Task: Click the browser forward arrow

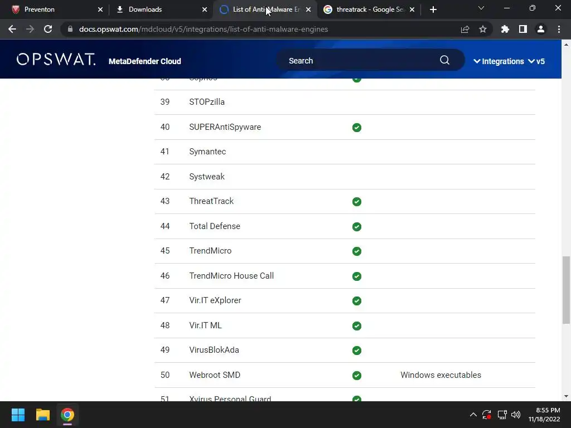Action: pos(30,29)
